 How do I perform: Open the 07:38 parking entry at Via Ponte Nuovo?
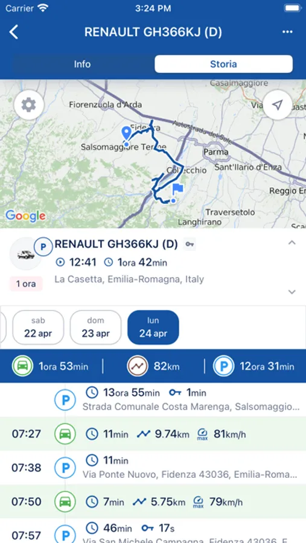pos(153,468)
